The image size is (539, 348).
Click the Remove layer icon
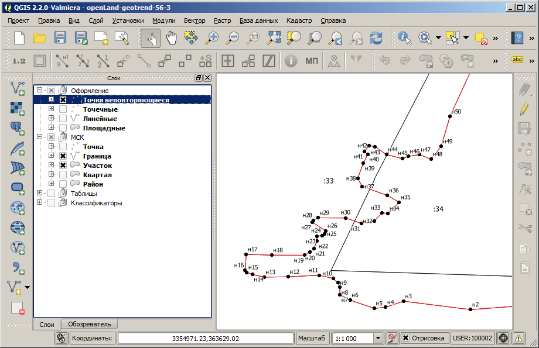(17, 308)
